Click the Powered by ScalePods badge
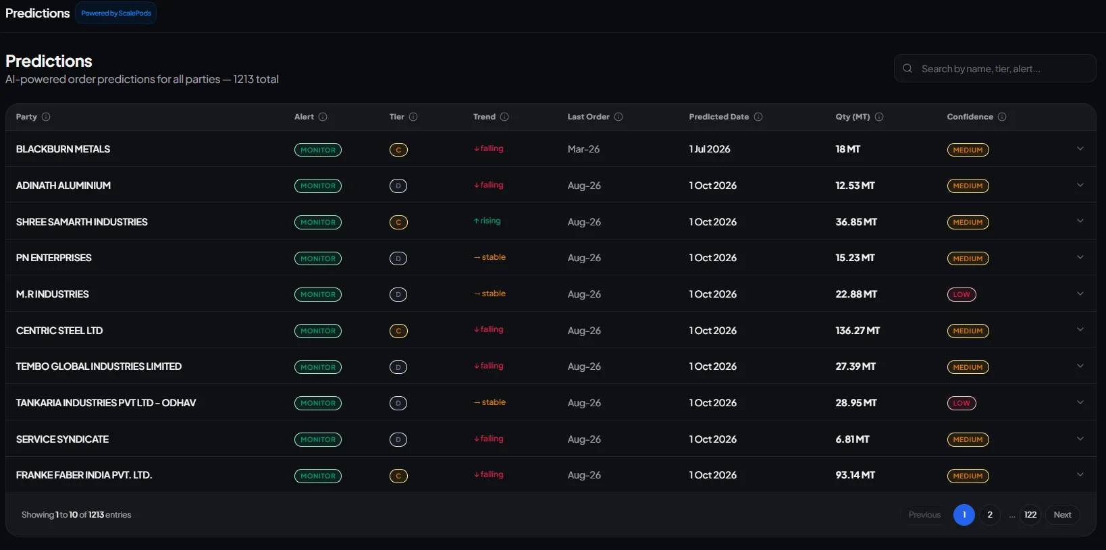This screenshot has width=1106, height=550. click(116, 13)
